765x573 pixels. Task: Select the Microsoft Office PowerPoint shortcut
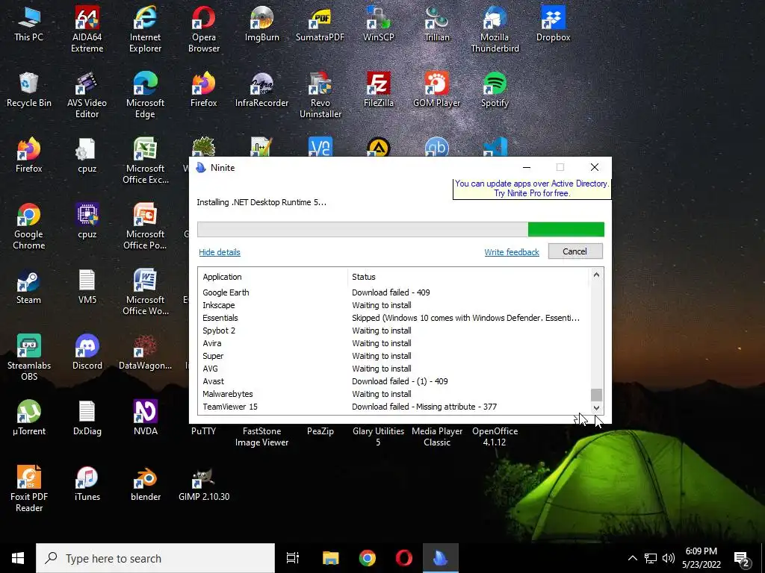point(146,227)
